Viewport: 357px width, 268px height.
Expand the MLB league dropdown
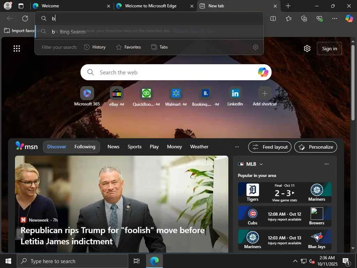pyautogui.click(x=261, y=164)
